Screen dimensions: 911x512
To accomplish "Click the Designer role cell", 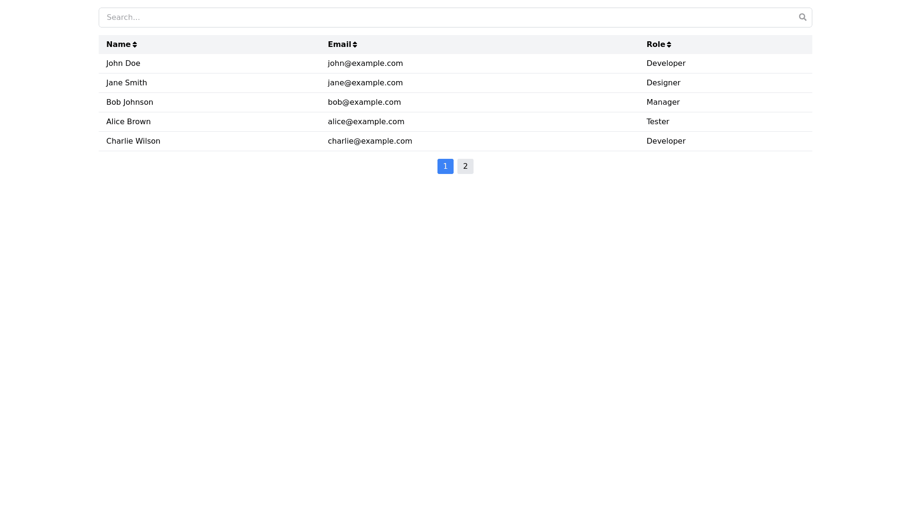I will 663,83.
